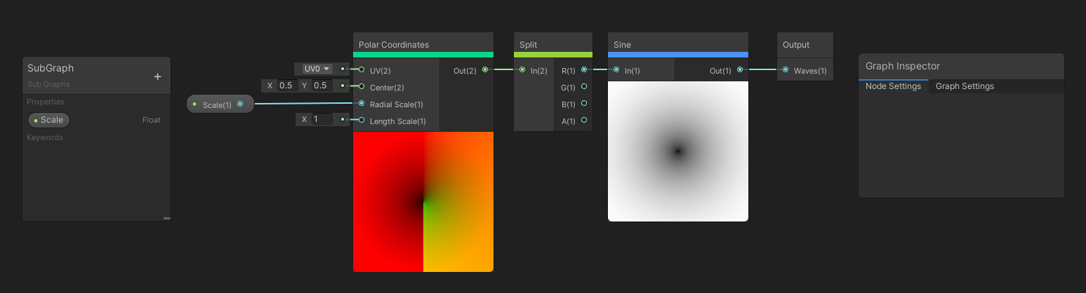Click the B(1) output port on Split
1086x293 pixels.
[x=584, y=104]
